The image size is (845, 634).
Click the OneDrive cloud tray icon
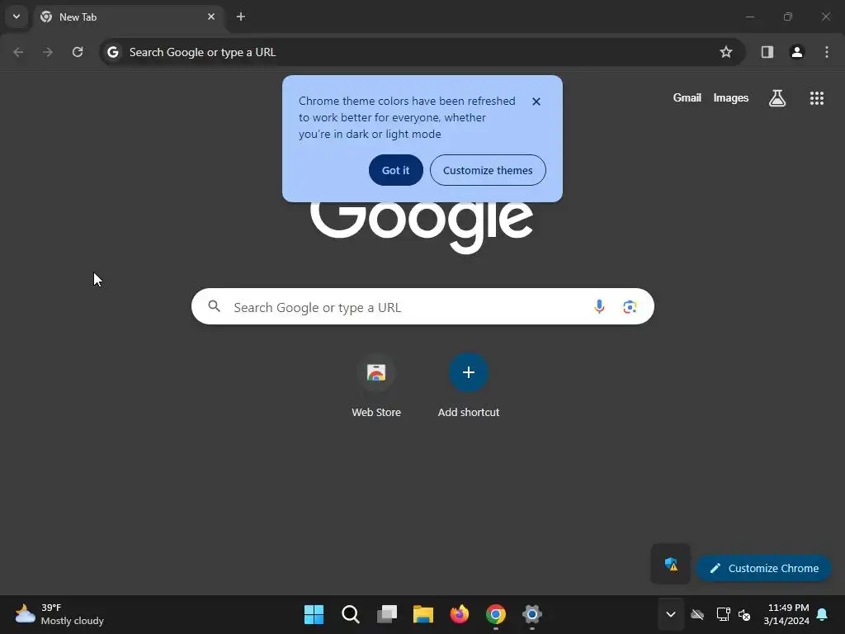[697, 614]
